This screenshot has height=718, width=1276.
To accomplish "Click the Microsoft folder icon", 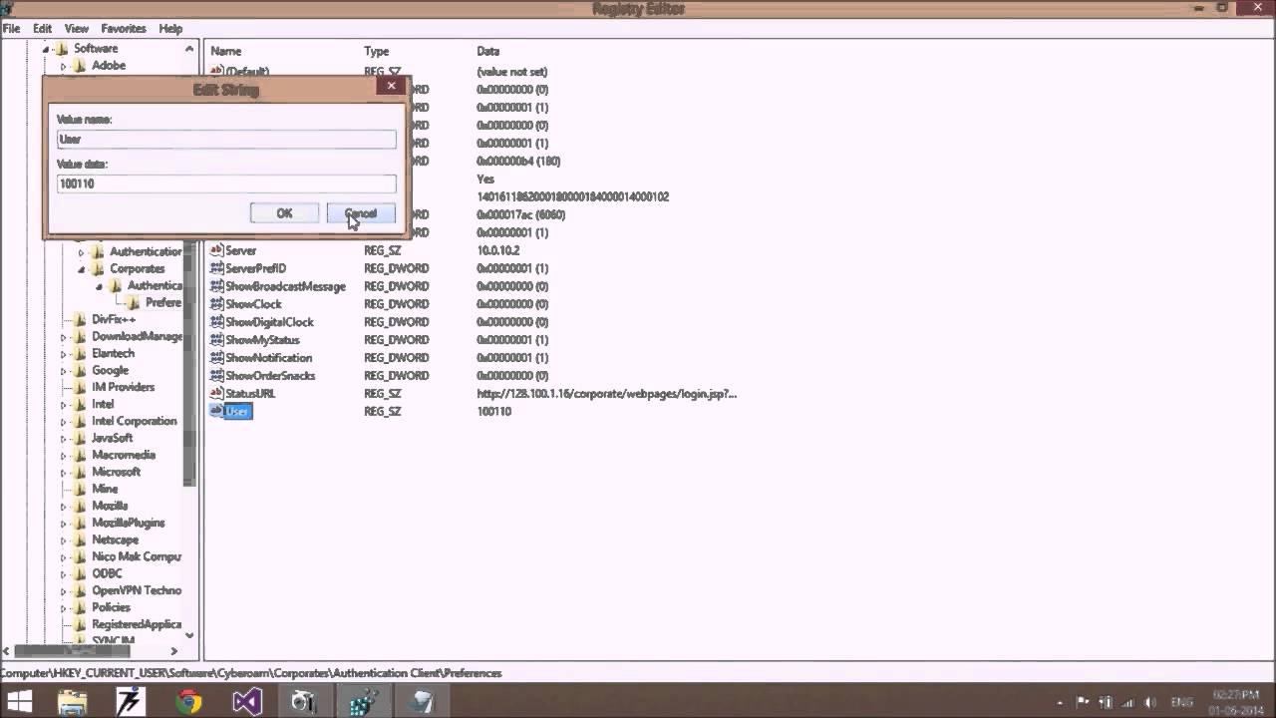I will click(x=80, y=472).
